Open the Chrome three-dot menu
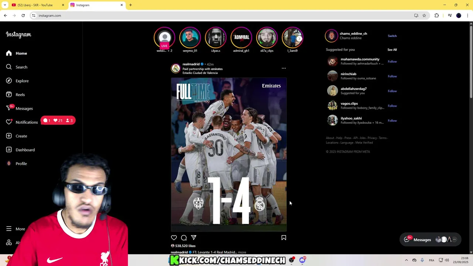This screenshot has height=266, width=473. coord(467,16)
